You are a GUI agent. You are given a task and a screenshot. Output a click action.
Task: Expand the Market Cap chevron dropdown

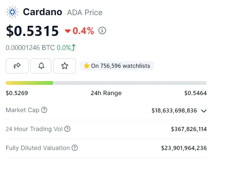click(x=204, y=111)
